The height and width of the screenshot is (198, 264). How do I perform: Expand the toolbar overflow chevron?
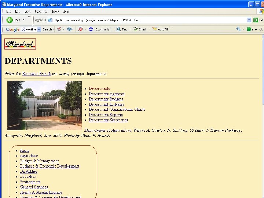29,16
